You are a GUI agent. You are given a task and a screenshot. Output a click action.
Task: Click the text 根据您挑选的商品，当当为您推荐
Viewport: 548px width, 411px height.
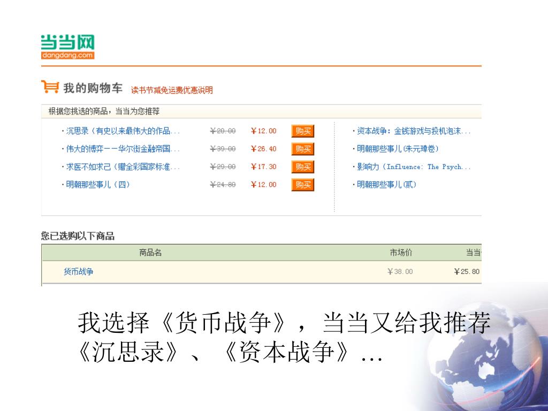(x=104, y=111)
